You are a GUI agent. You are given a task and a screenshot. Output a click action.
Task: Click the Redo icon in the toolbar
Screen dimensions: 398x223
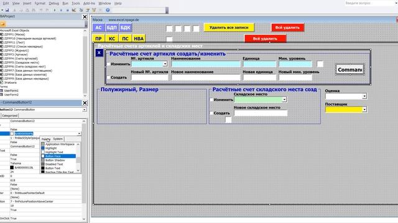[47, 10]
